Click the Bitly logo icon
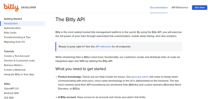 coord(11,8)
